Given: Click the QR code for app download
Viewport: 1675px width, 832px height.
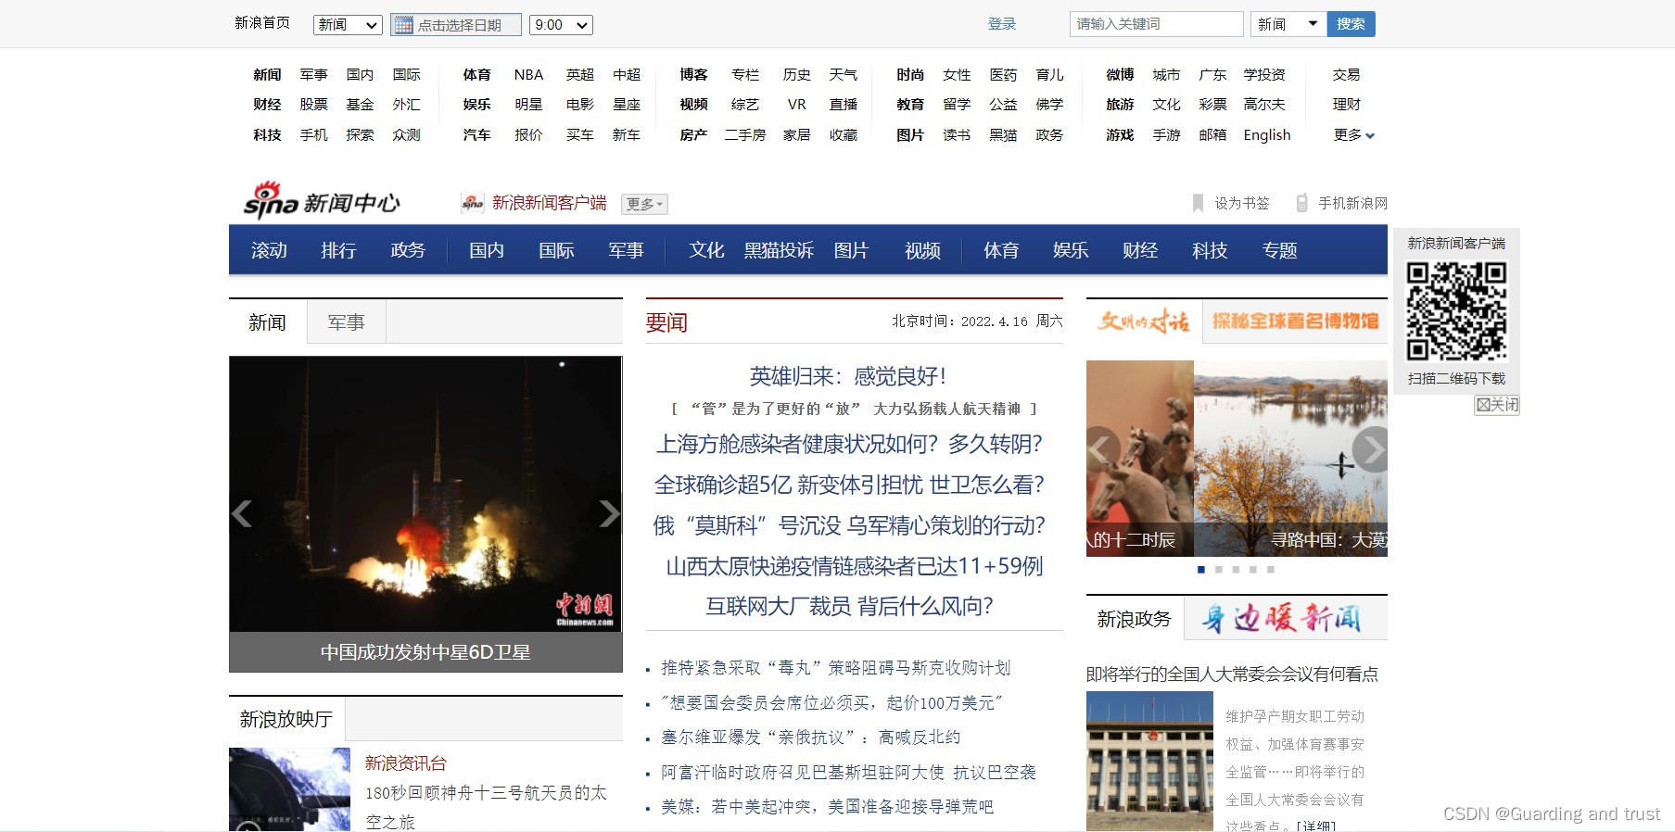Looking at the screenshot, I should (1456, 311).
